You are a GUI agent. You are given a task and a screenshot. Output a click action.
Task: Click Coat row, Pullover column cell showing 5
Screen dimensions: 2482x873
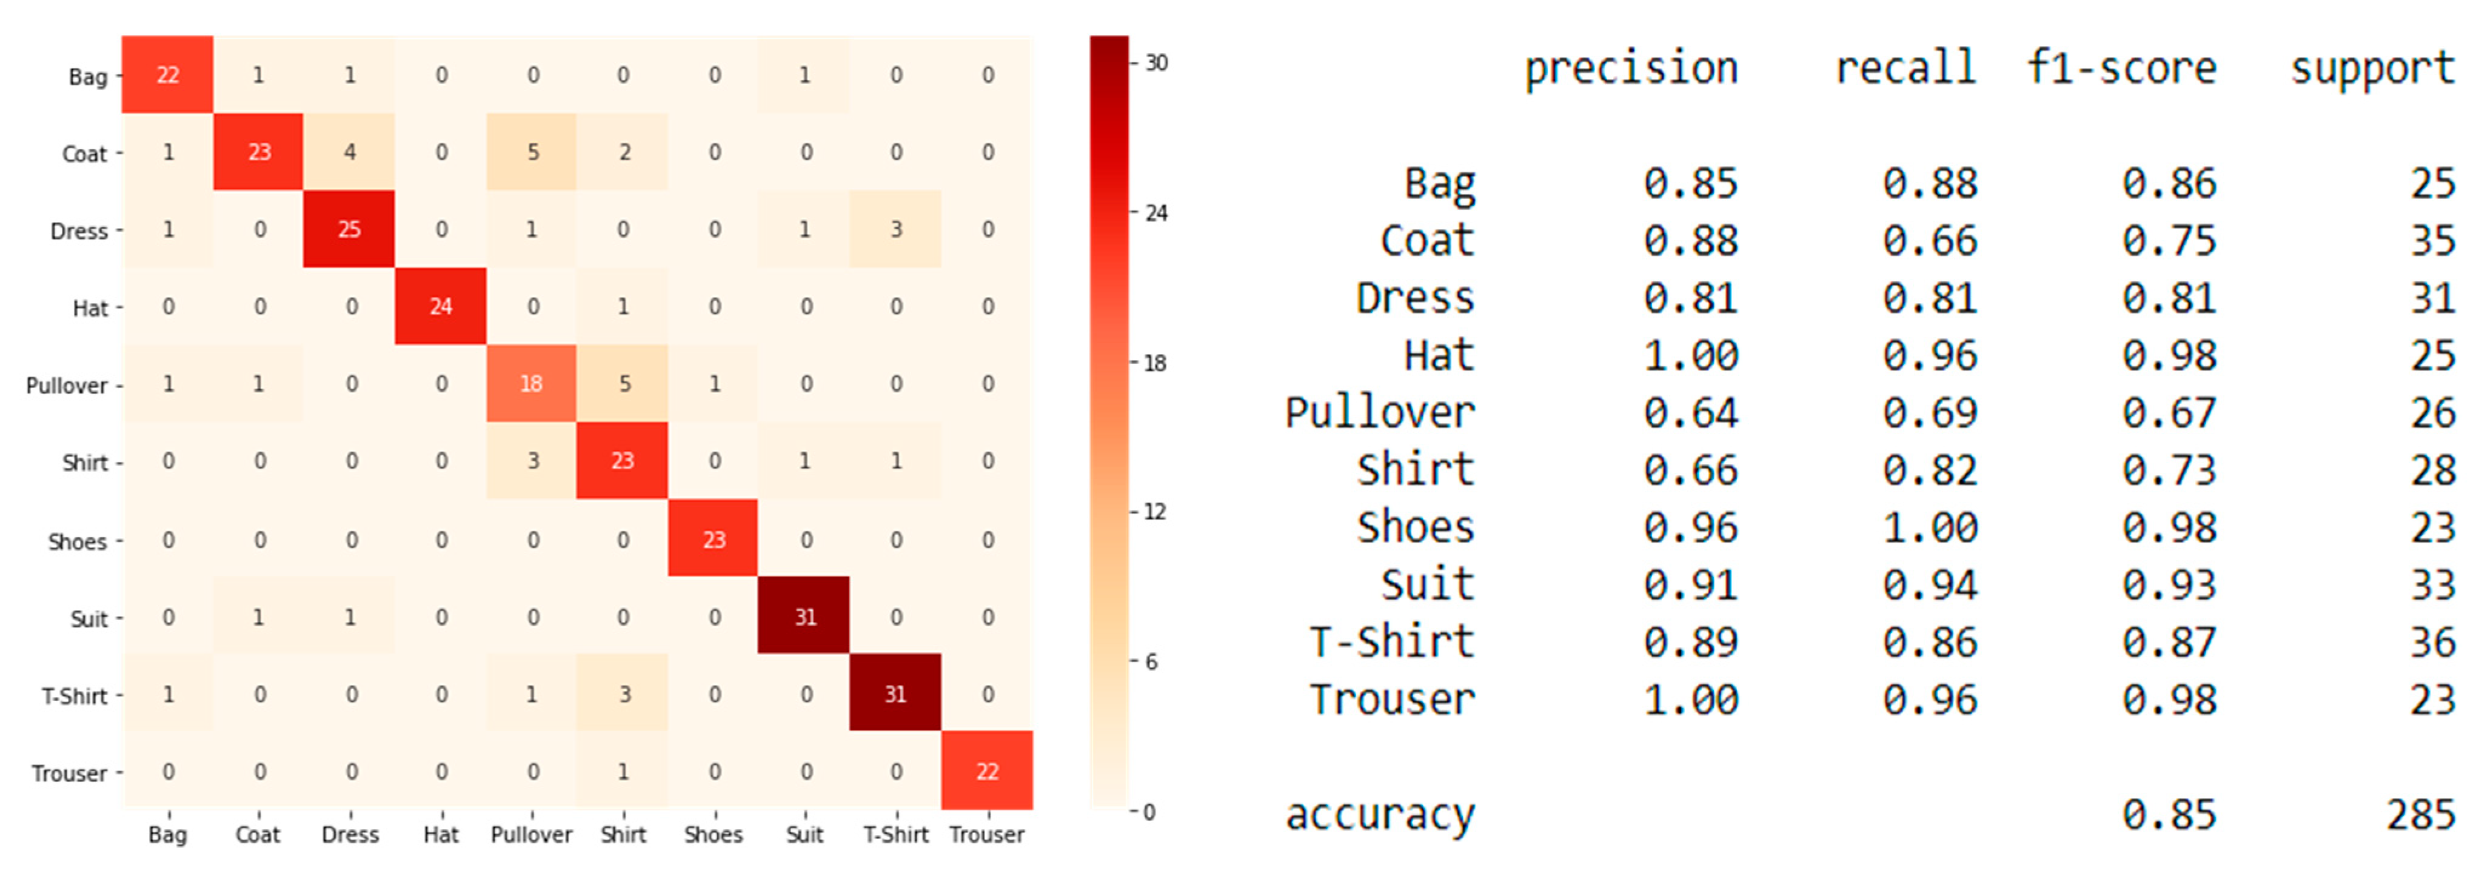532,152
